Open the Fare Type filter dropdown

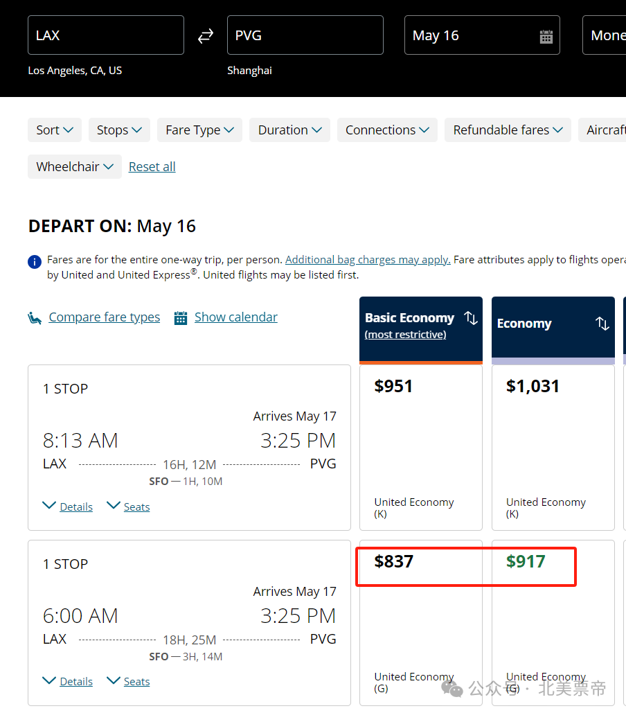(199, 130)
